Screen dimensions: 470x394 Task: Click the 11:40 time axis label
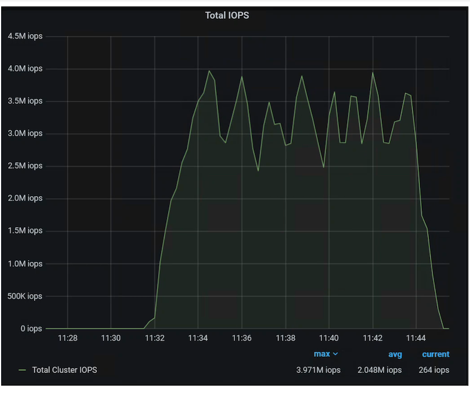click(329, 338)
